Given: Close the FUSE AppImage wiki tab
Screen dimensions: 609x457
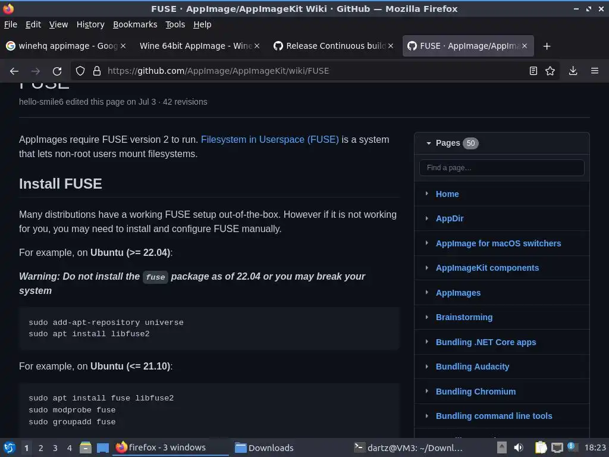Looking at the screenshot, I should pyautogui.click(x=525, y=46).
